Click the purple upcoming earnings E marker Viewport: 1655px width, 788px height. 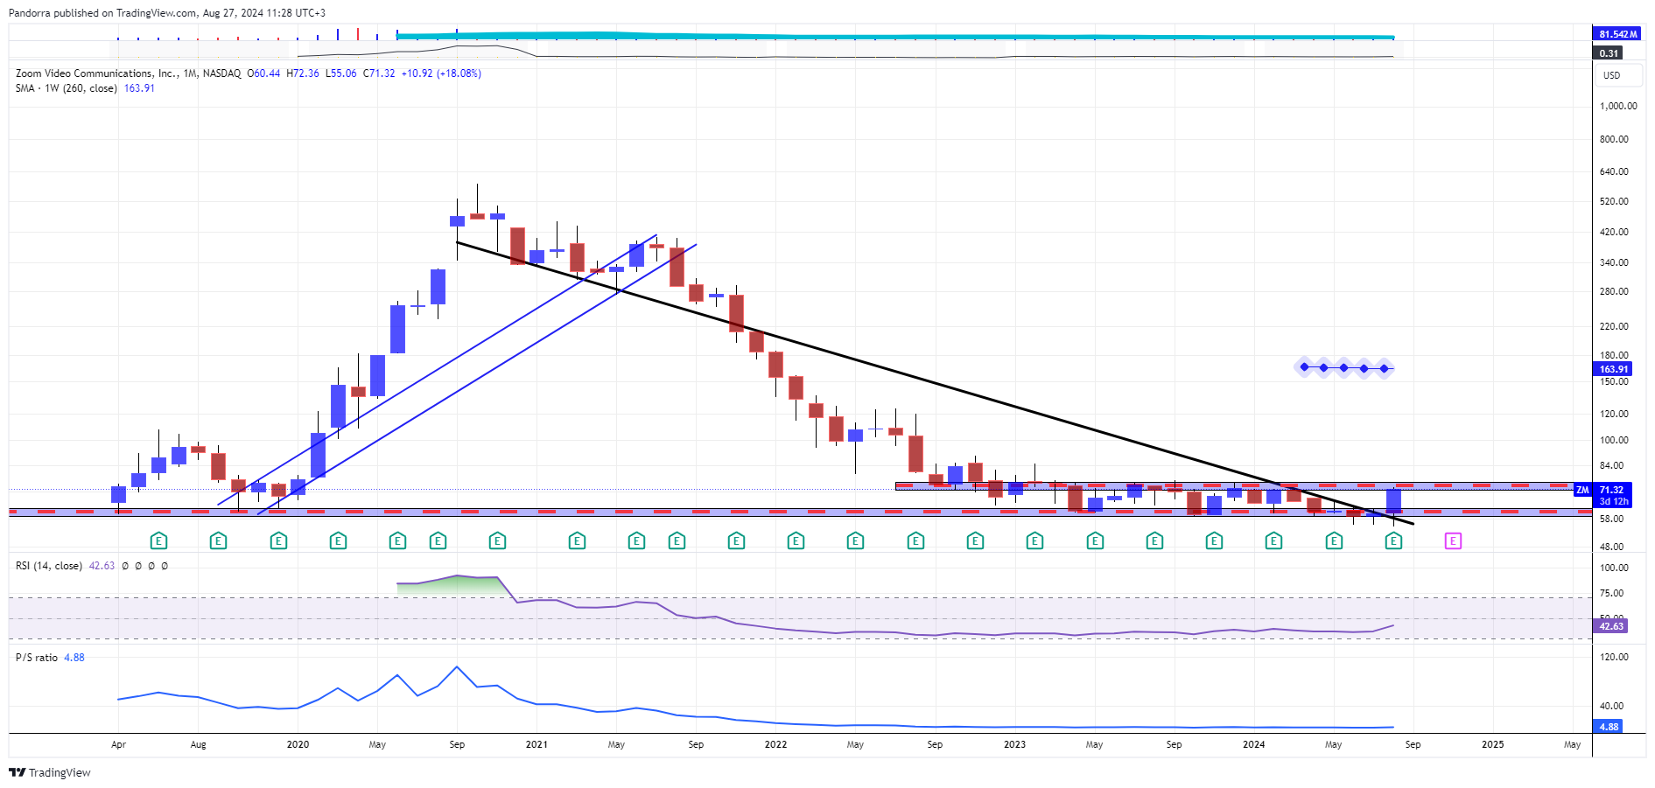pyautogui.click(x=1453, y=541)
